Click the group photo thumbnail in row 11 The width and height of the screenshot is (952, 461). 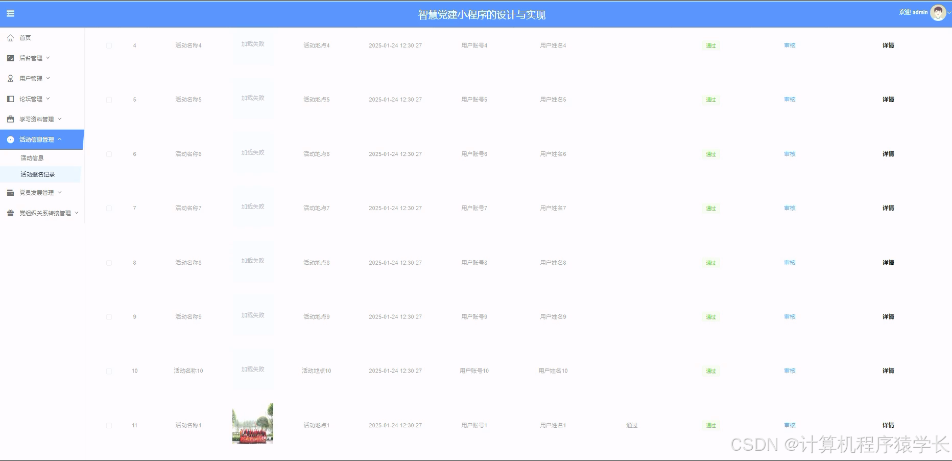pyautogui.click(x=253, y=424)
